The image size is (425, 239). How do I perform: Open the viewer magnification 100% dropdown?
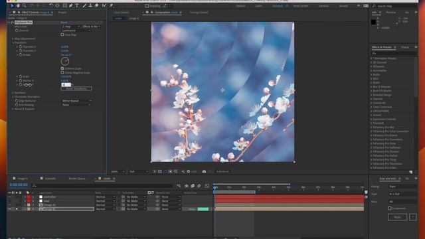pyautogui.click(x=118, y=171)
